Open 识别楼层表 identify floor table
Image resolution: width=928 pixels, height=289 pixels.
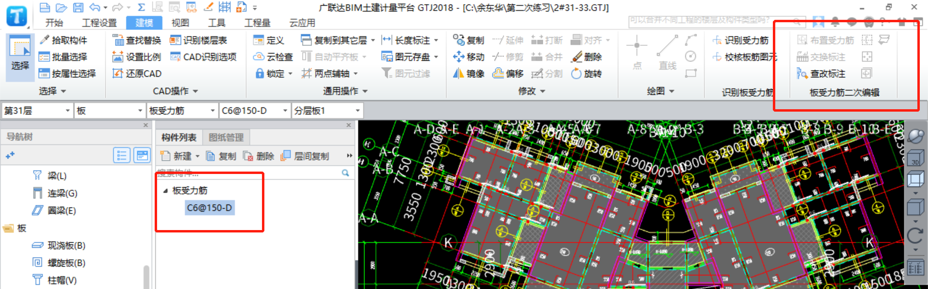tap(198, 40)
